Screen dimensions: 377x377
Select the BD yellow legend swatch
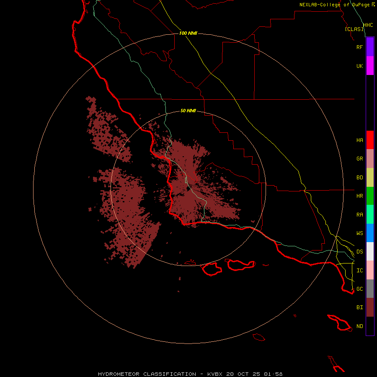(x=370, y=178)
